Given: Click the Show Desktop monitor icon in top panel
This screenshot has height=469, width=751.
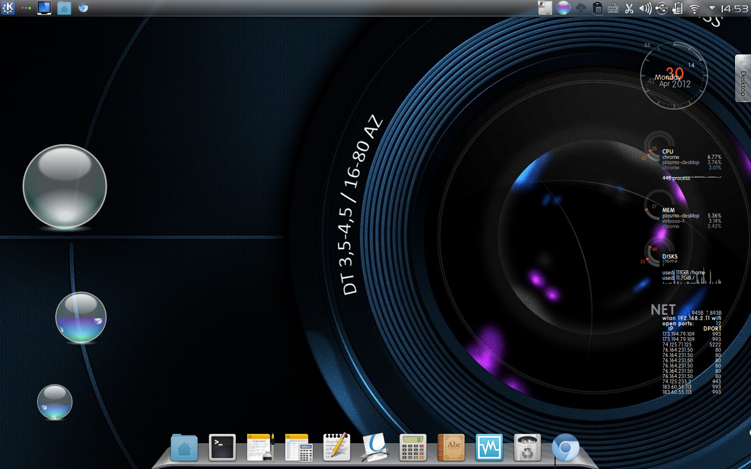Looking at the screenshot, I should click(44, 8).
